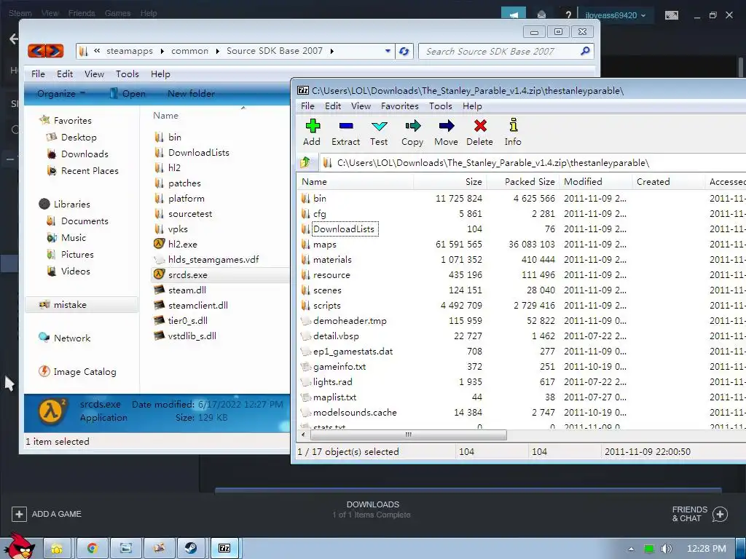Screen dimensions: 746x559
Task: Select steamclient.dll in Explorer window
Action: [198, 305]
